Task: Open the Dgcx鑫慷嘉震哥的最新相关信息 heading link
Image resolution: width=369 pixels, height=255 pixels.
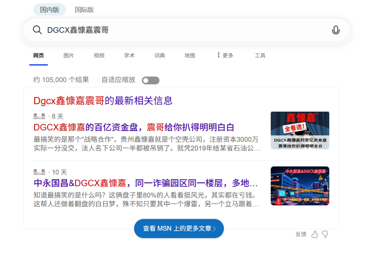Action: [103, 101]
